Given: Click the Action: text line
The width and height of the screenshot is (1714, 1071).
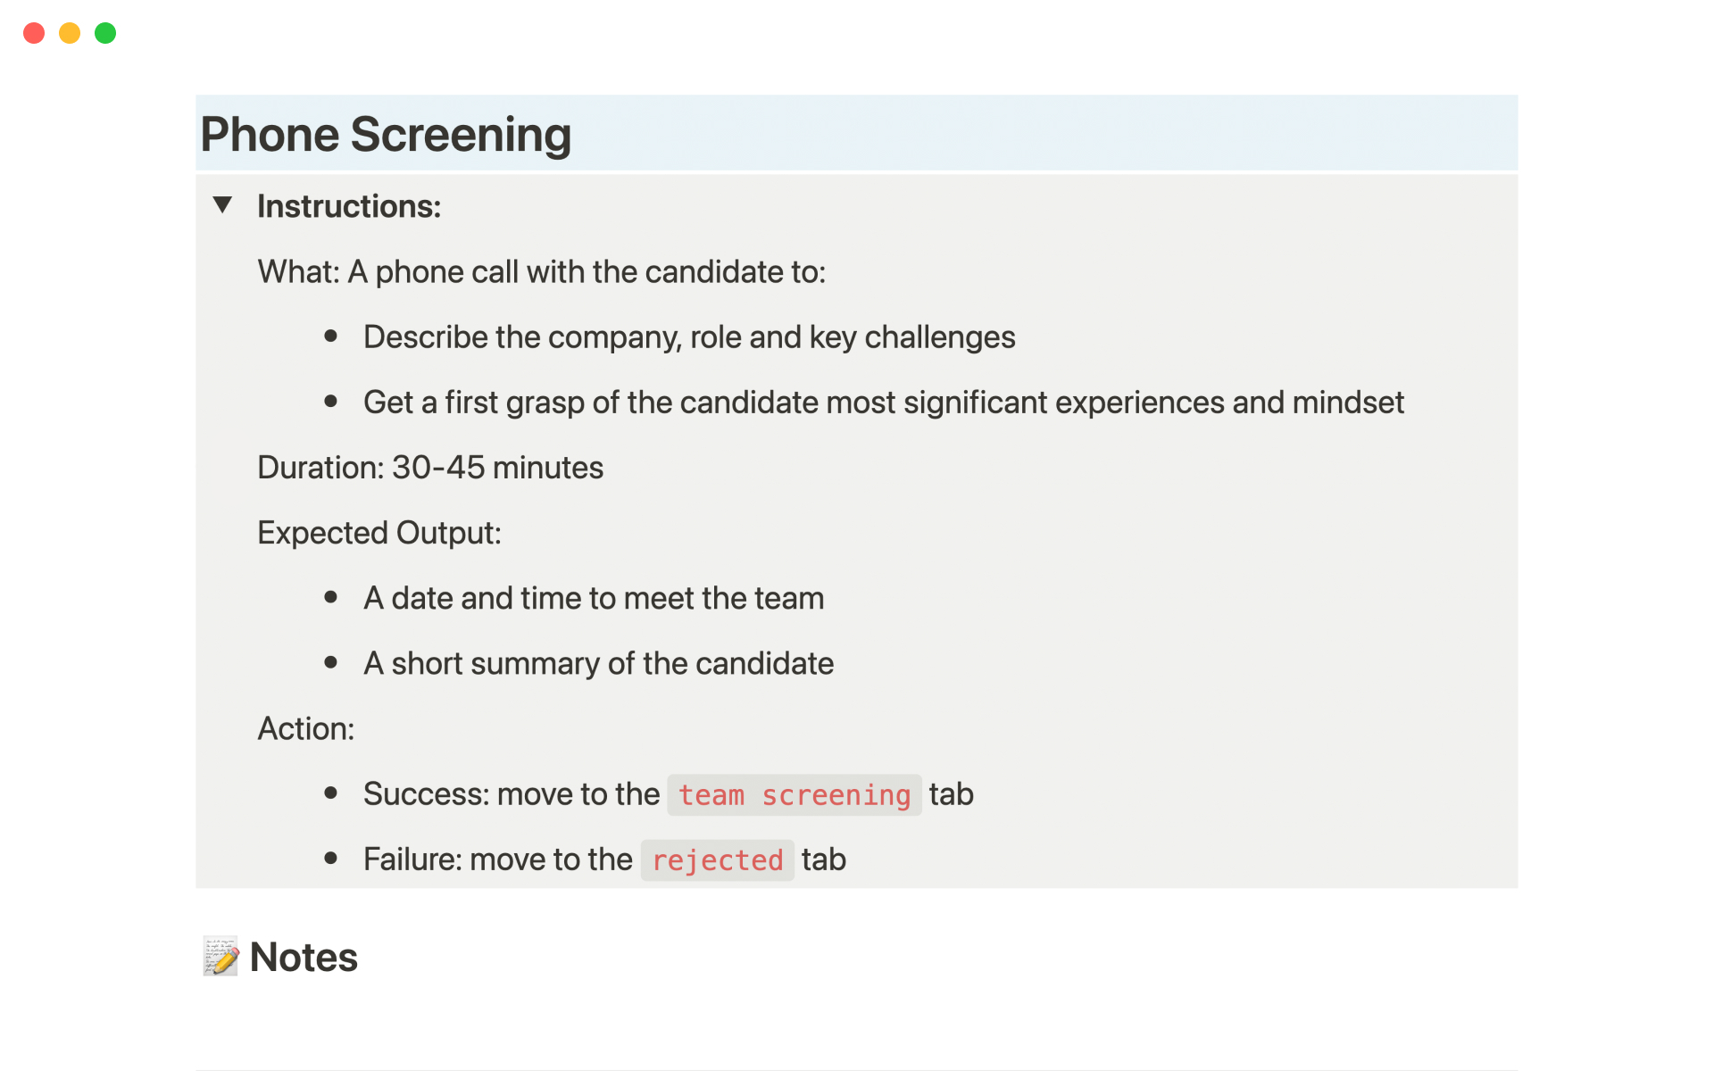Looking at the screenshot, I should click(305, 728).
